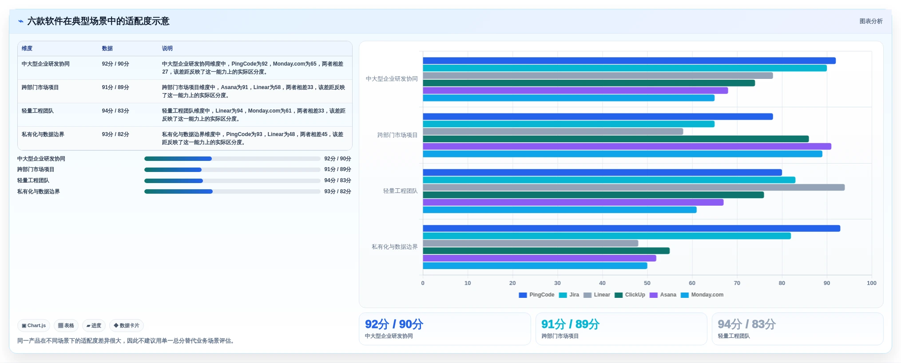Click the 图表分析 label in the header
901x363 pixels.
pyautogui.click(x=871, y=21)
